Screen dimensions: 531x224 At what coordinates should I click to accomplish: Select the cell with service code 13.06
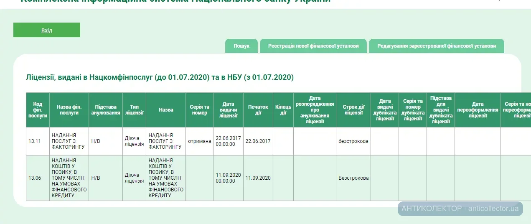click(38, 178)
